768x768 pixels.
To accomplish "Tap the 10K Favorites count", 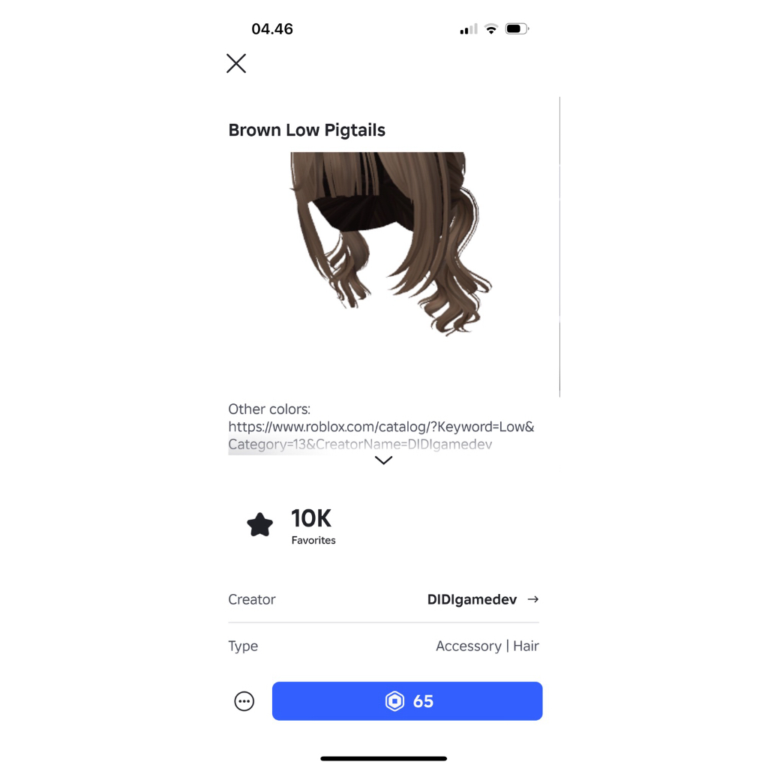I will click(x=313, y=526).
